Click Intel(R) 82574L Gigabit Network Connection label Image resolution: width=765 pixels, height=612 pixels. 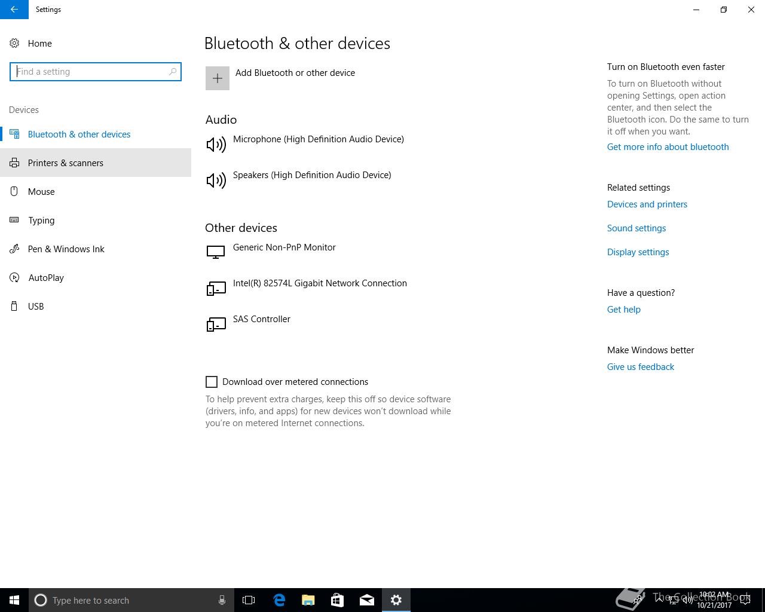click(x=320, y=283)
